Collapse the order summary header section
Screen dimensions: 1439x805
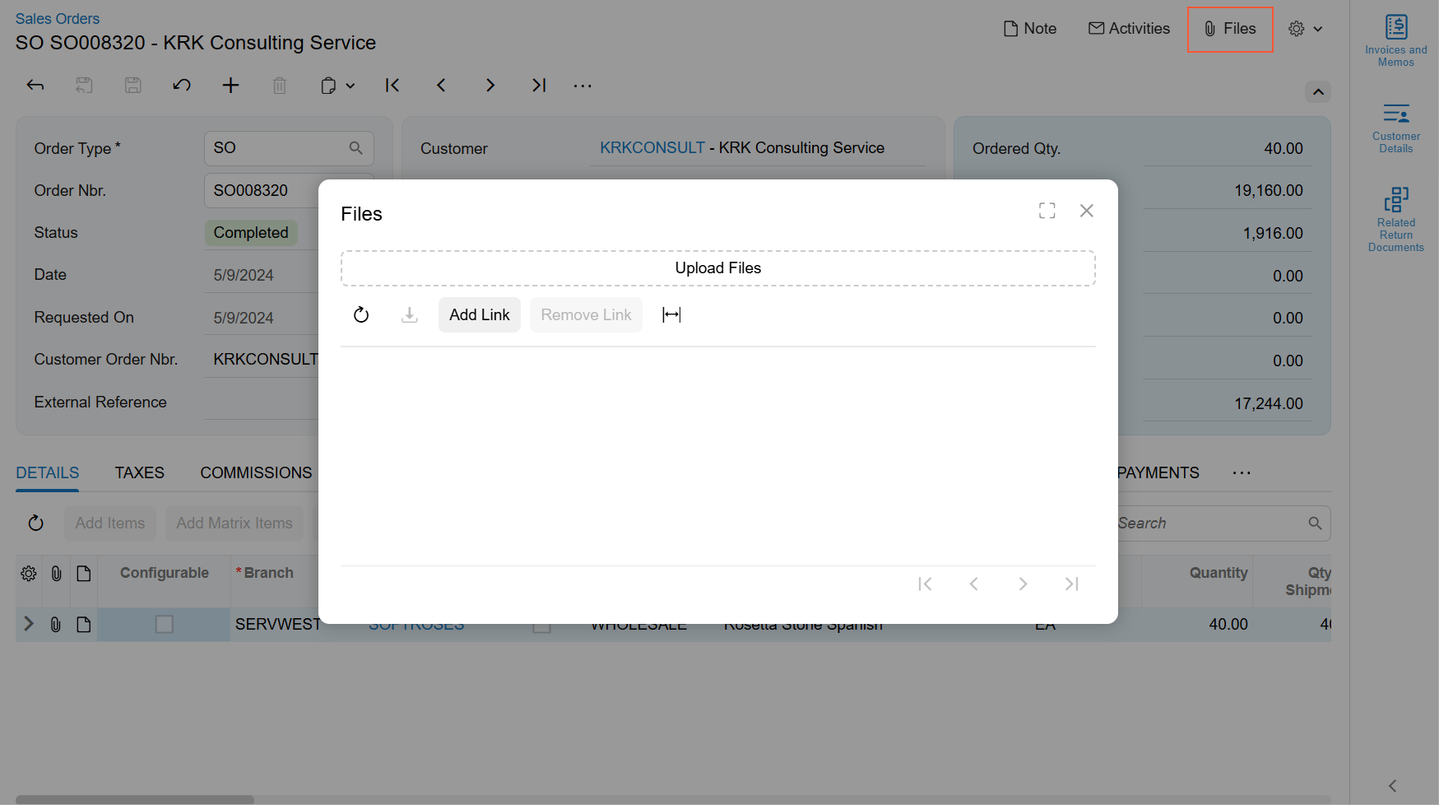coord(1318,92)
